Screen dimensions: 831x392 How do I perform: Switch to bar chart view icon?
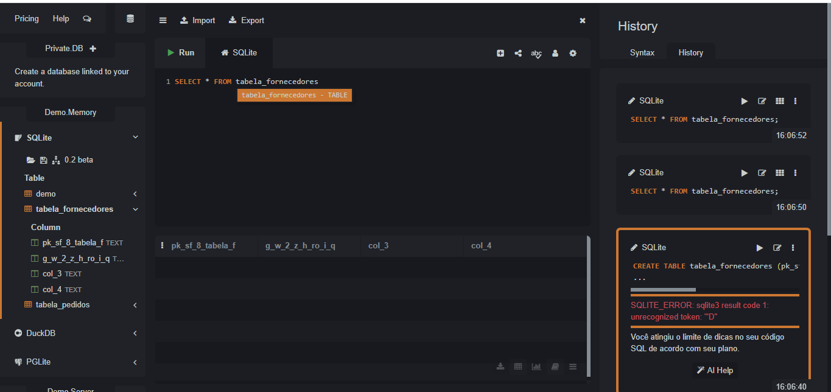click(x=536, y=366)
